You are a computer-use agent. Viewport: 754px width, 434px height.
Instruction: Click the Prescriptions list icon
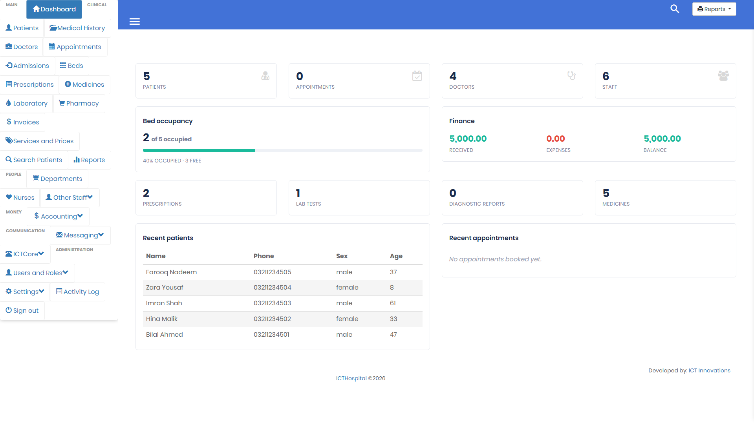tap(9, 84)
